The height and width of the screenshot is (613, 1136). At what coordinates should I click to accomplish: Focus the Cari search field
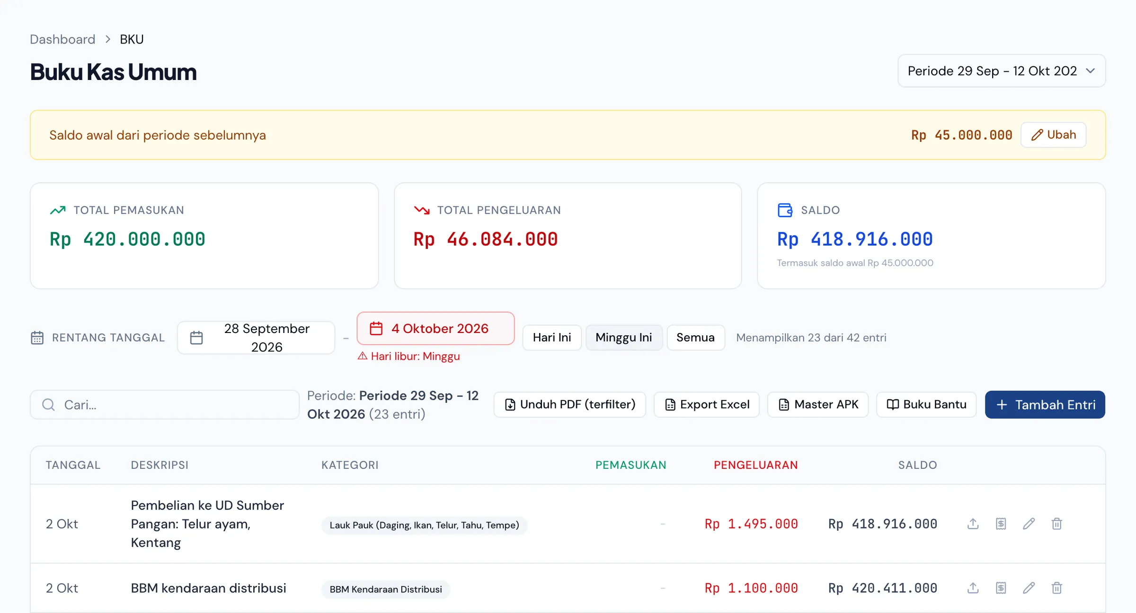165,404
